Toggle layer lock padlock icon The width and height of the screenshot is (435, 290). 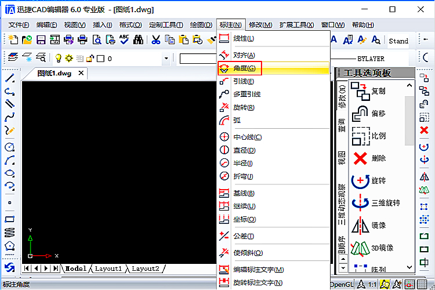90,58
